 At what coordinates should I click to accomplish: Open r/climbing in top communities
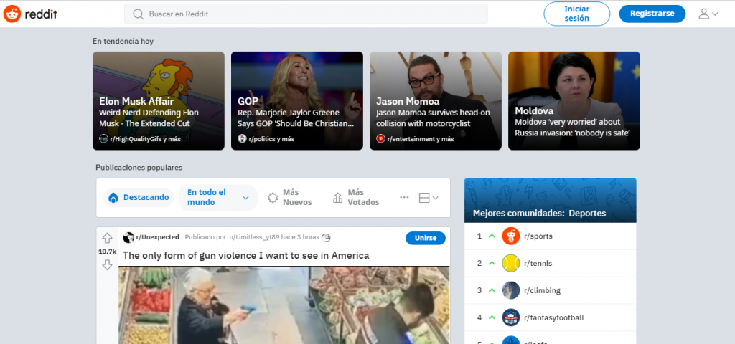[x=542, y=290]
